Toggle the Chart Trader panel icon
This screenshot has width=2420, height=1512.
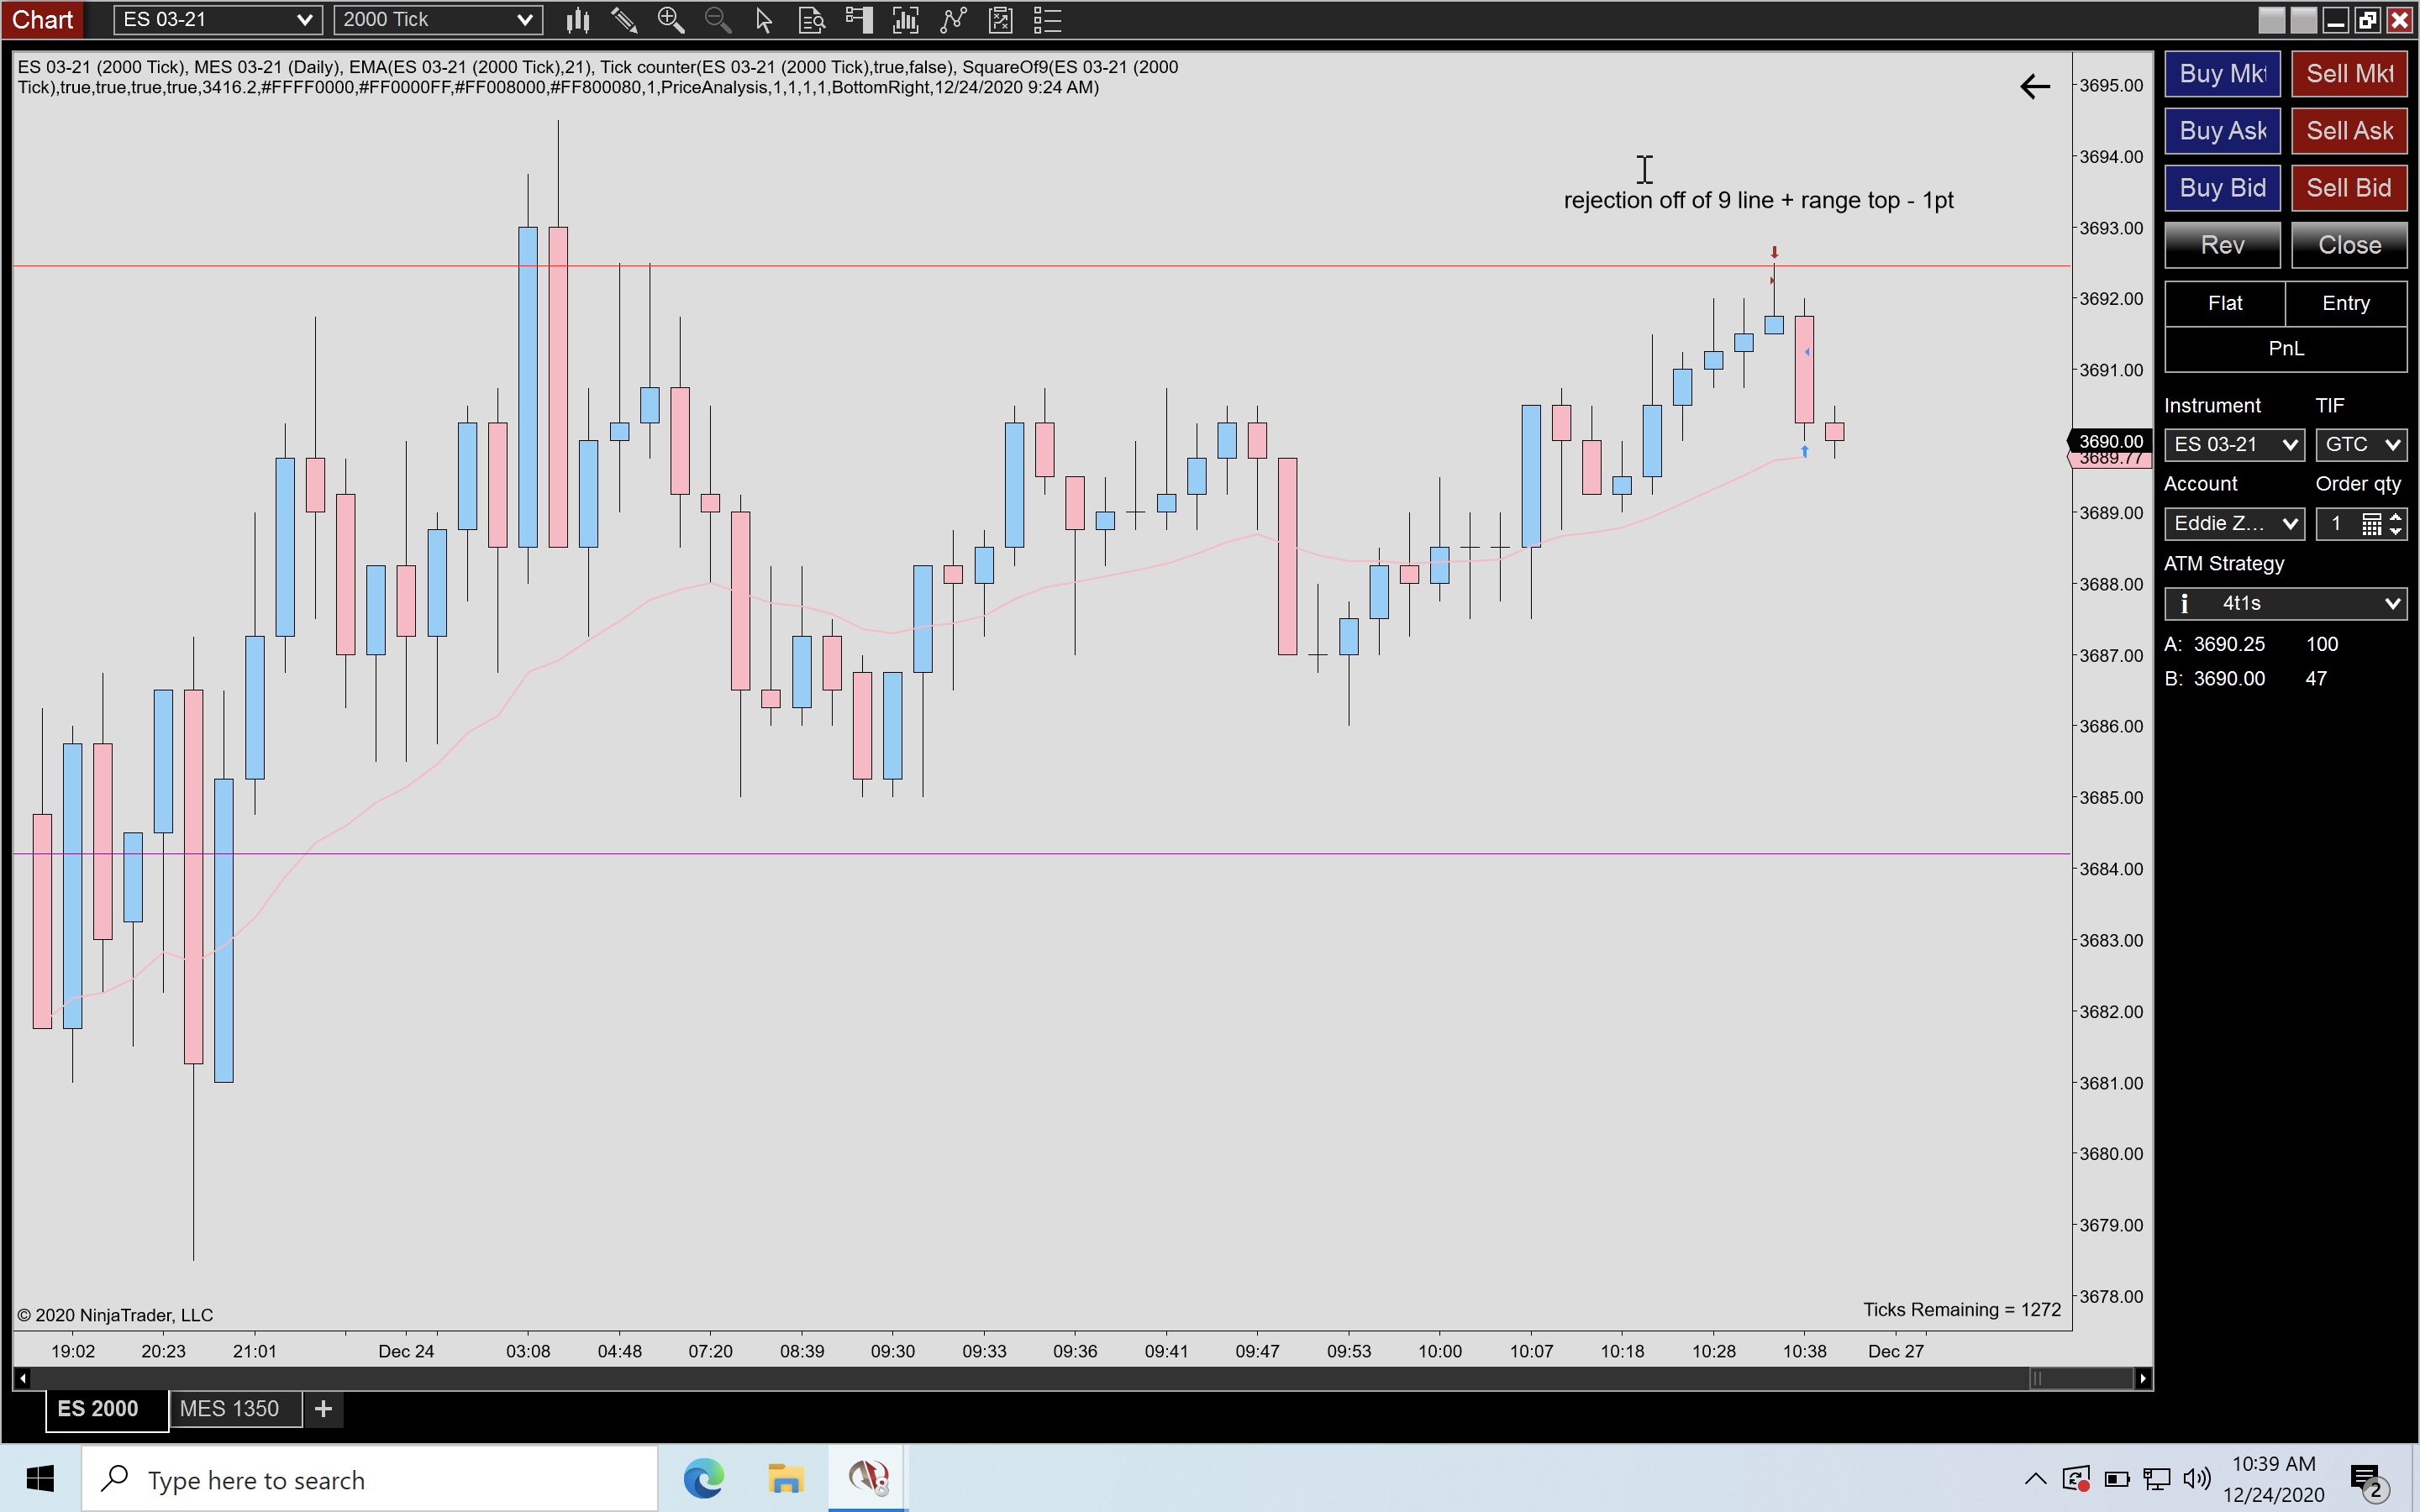click(x=859, y=20)
